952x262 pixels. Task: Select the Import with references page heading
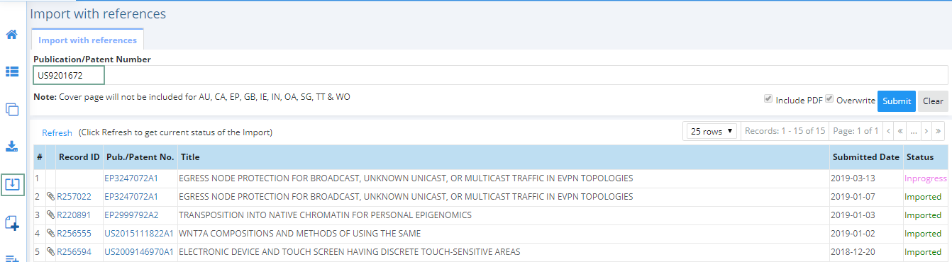pos(98,13)
